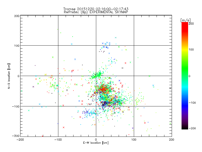
Task: Select the colorbar '-100' label
Action: [x=192, y=103]
